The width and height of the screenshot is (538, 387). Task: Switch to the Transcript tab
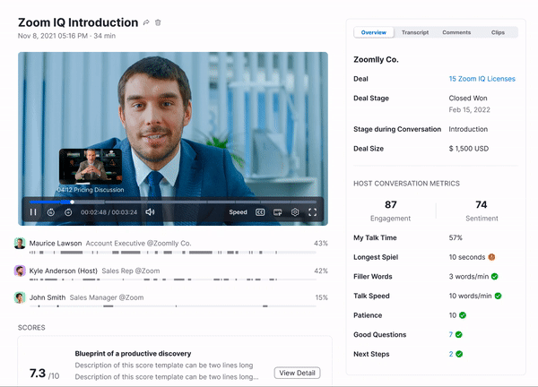tap(414, 32)
